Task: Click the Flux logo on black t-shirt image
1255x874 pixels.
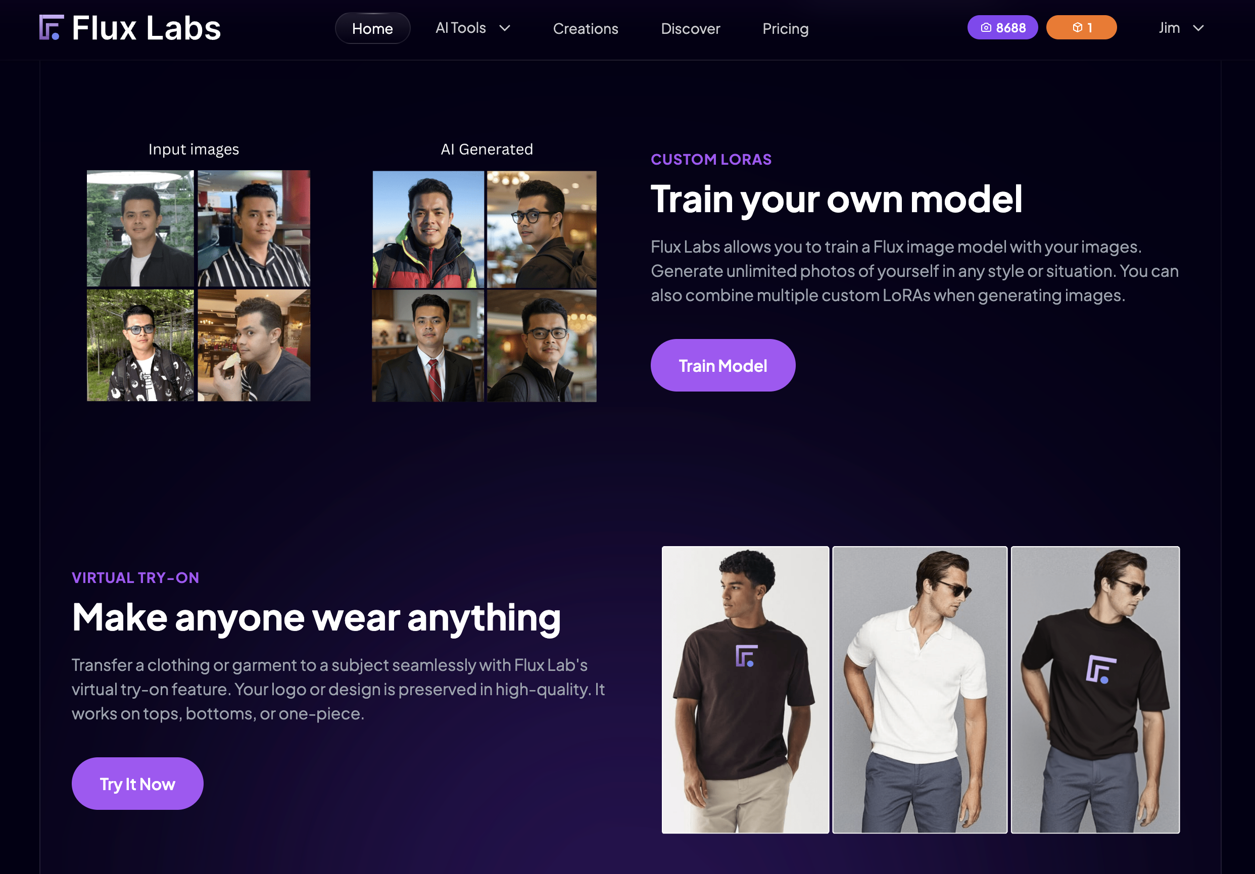Action: [x=1100, y=669]
